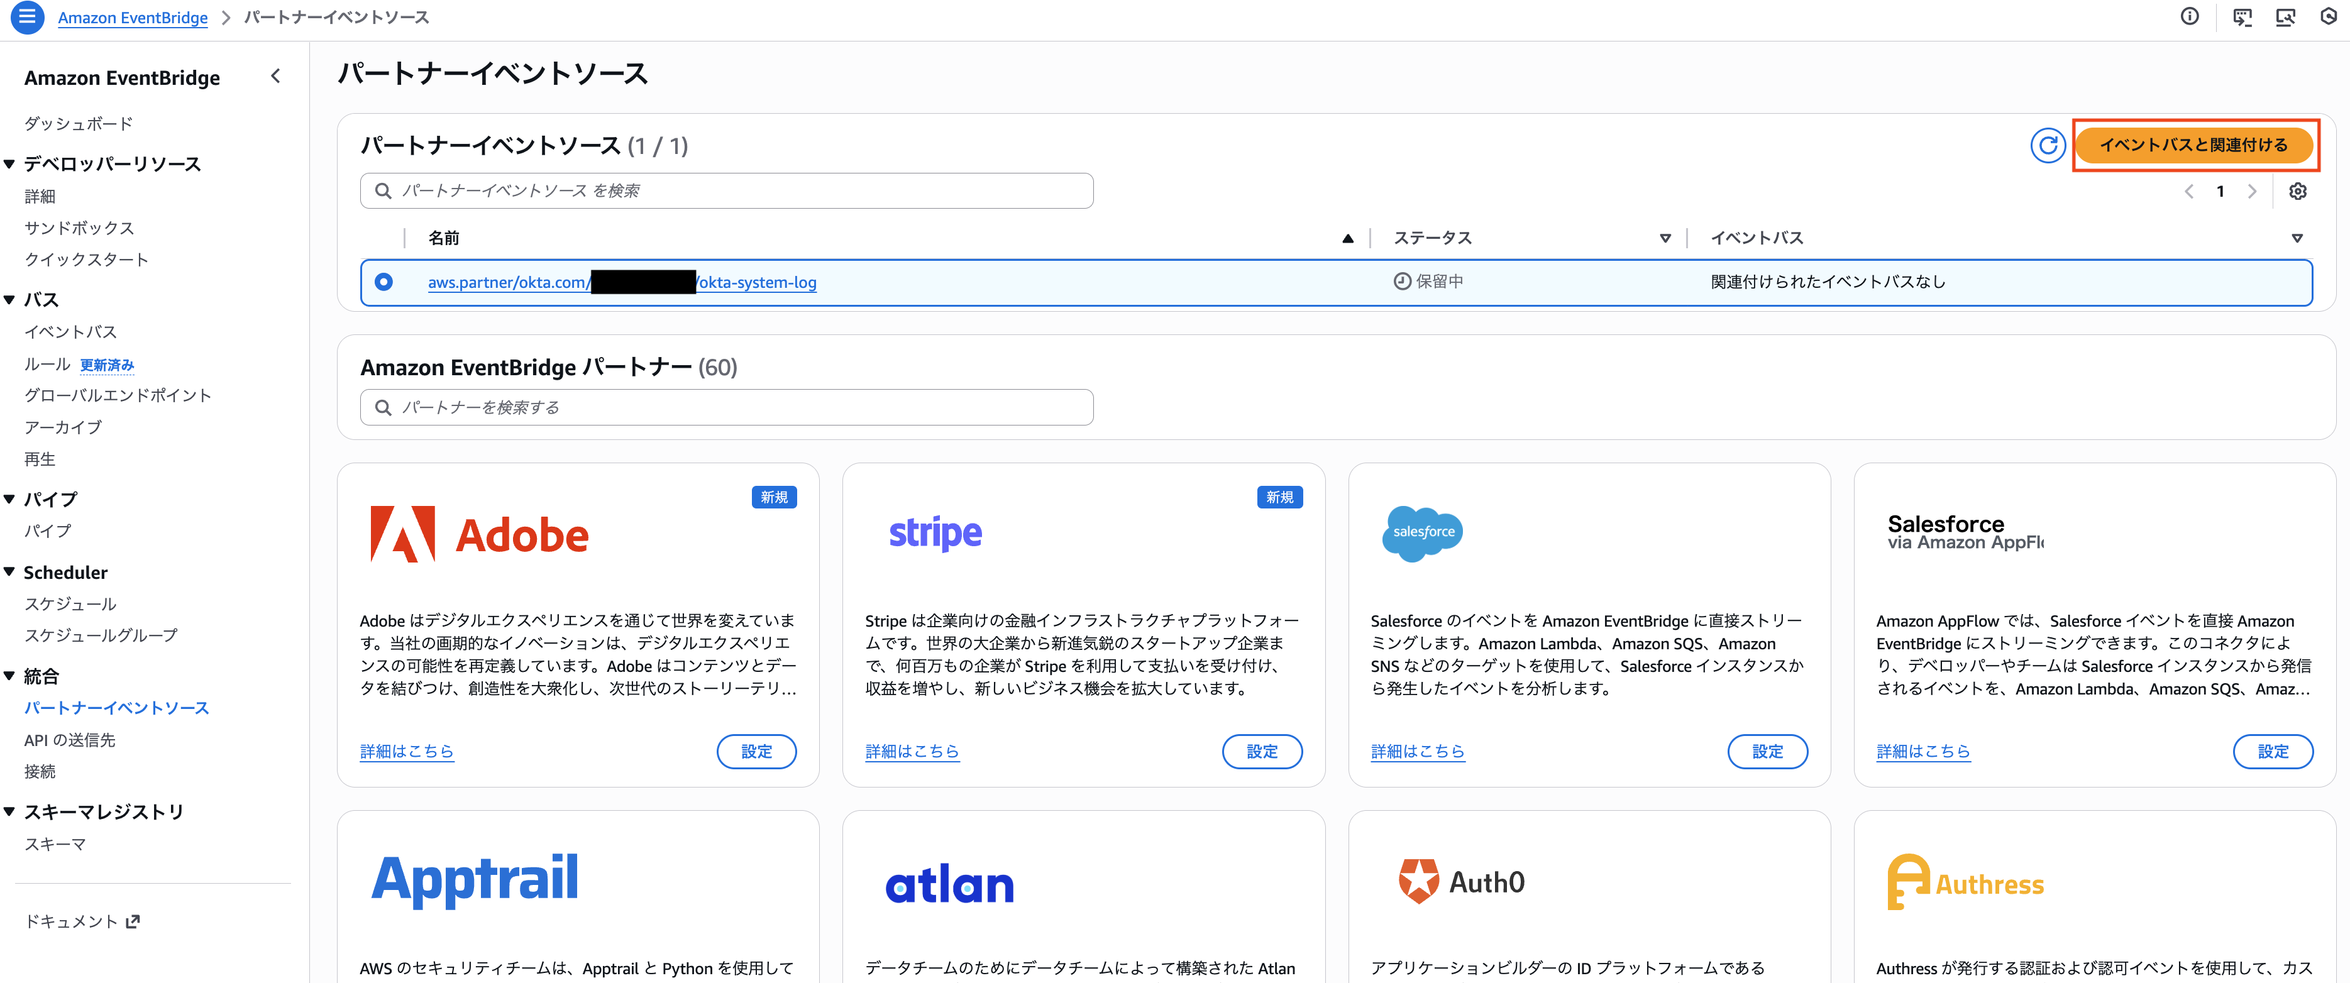This screenshot has height=983, width=2350.
Task: Collapse the デベロッパーリソース sidebar section
Action: (x=8, y=163)
